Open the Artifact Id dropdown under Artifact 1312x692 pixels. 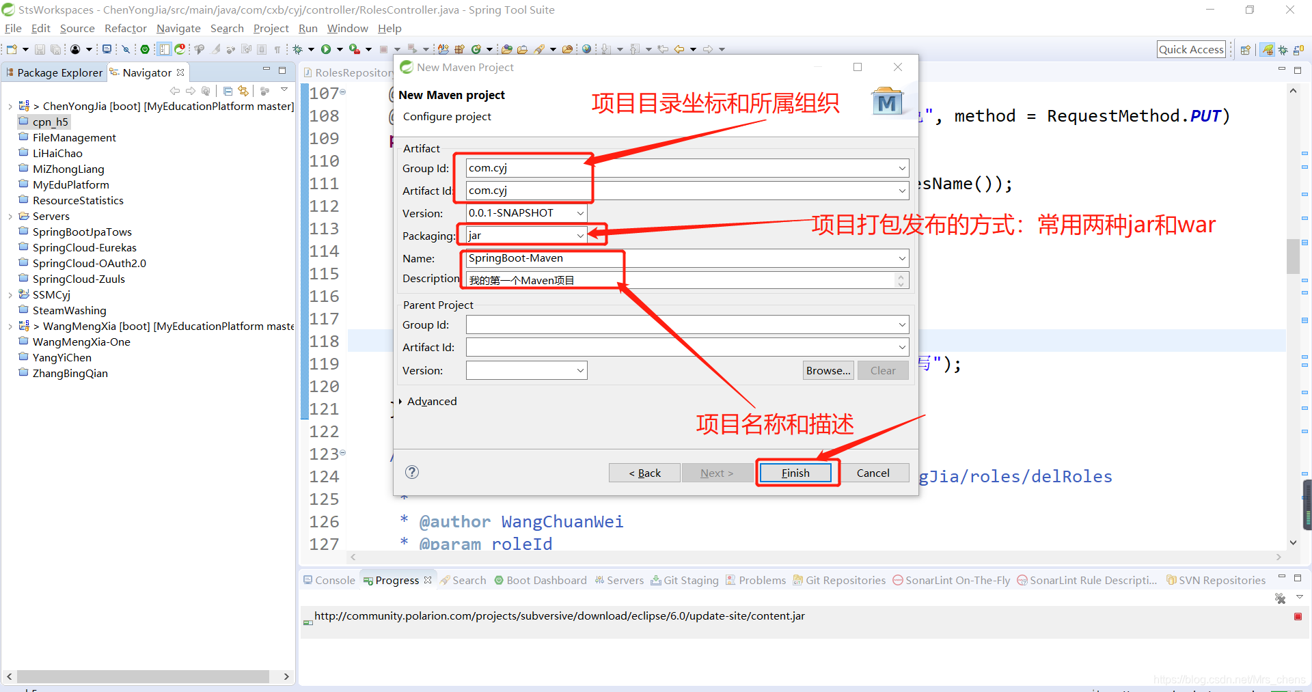[x=902, y=191]
